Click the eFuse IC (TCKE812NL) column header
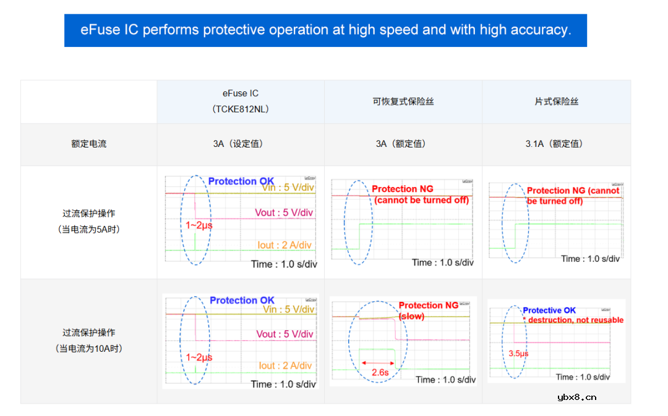 pyautogui.click(x=241, y=101)
